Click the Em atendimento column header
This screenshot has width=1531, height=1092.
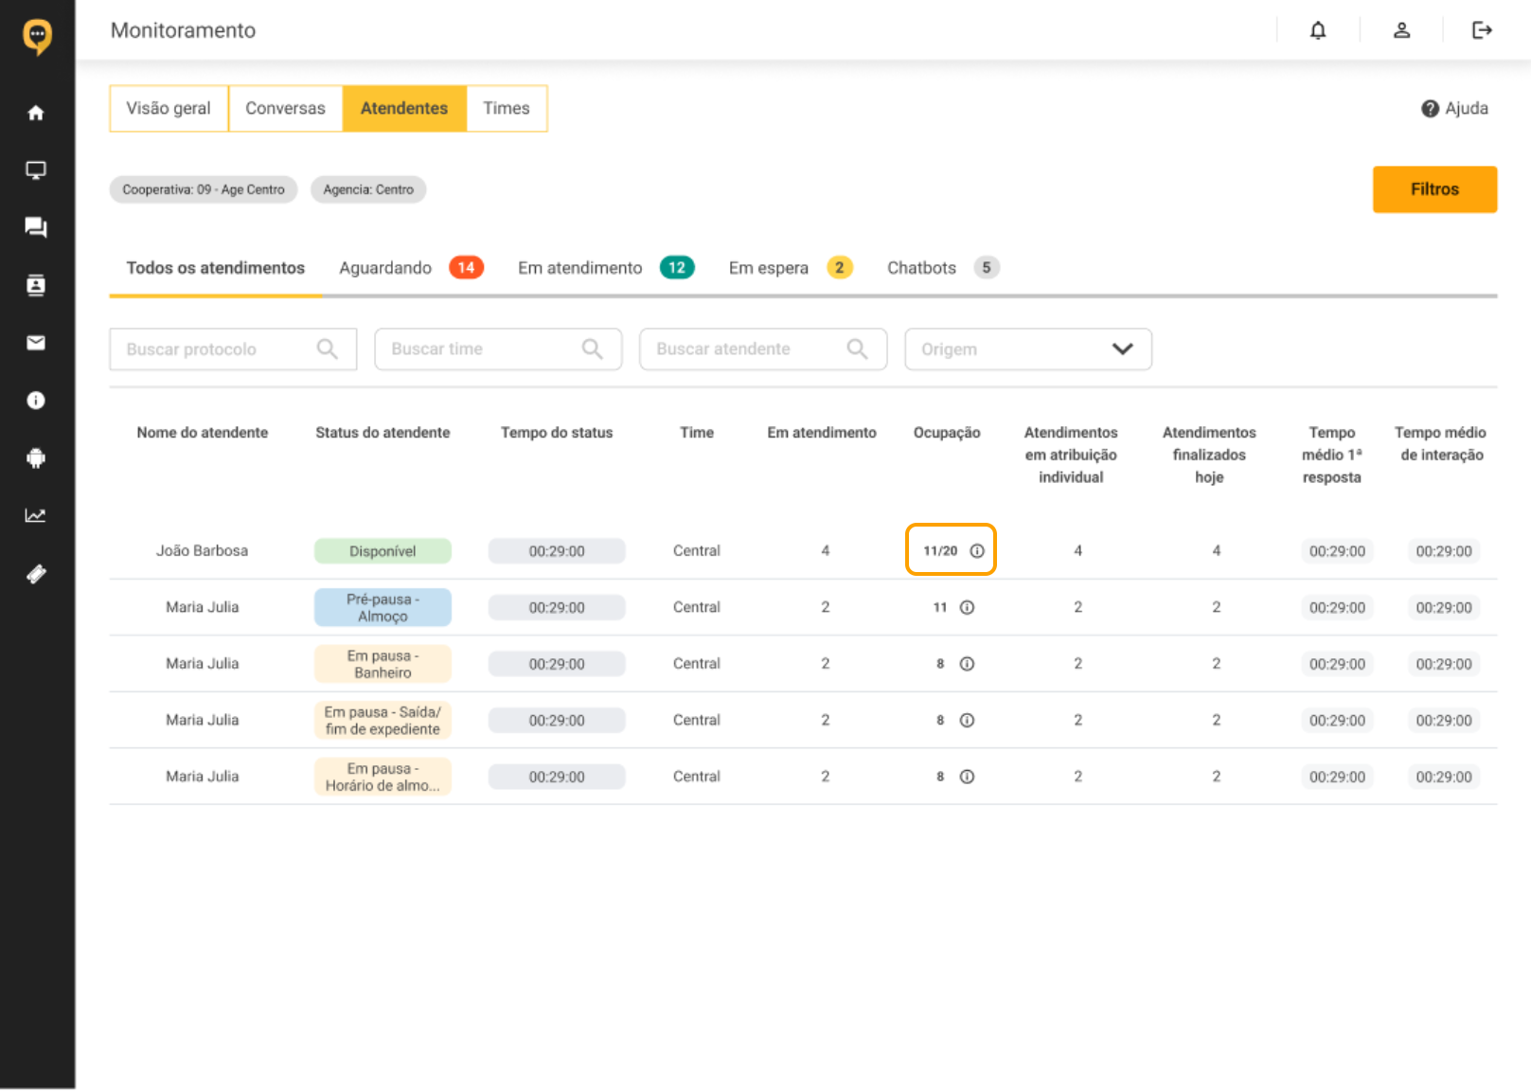(822, 433)
